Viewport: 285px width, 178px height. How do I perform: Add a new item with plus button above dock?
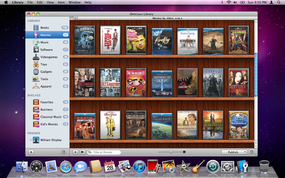point(76,152)
